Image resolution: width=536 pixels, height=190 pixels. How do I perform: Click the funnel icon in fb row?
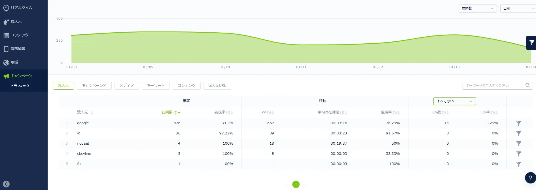point(518,164)
